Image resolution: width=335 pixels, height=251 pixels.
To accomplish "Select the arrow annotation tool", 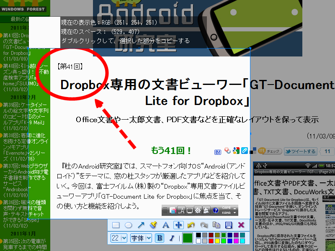I will [141, 225].
